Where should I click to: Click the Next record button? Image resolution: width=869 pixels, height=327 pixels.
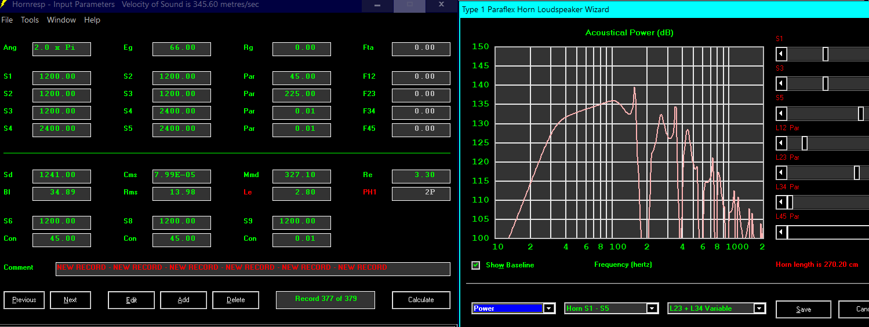(70, 300)
